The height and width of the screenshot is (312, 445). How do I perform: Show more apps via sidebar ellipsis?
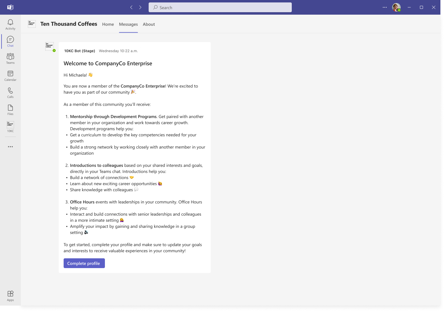click(x=10, y=147)
